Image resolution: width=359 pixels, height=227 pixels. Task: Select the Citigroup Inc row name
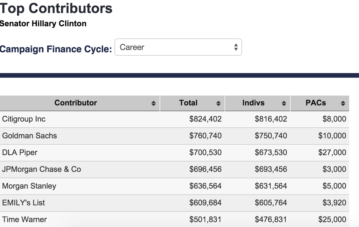coord(24,119)
